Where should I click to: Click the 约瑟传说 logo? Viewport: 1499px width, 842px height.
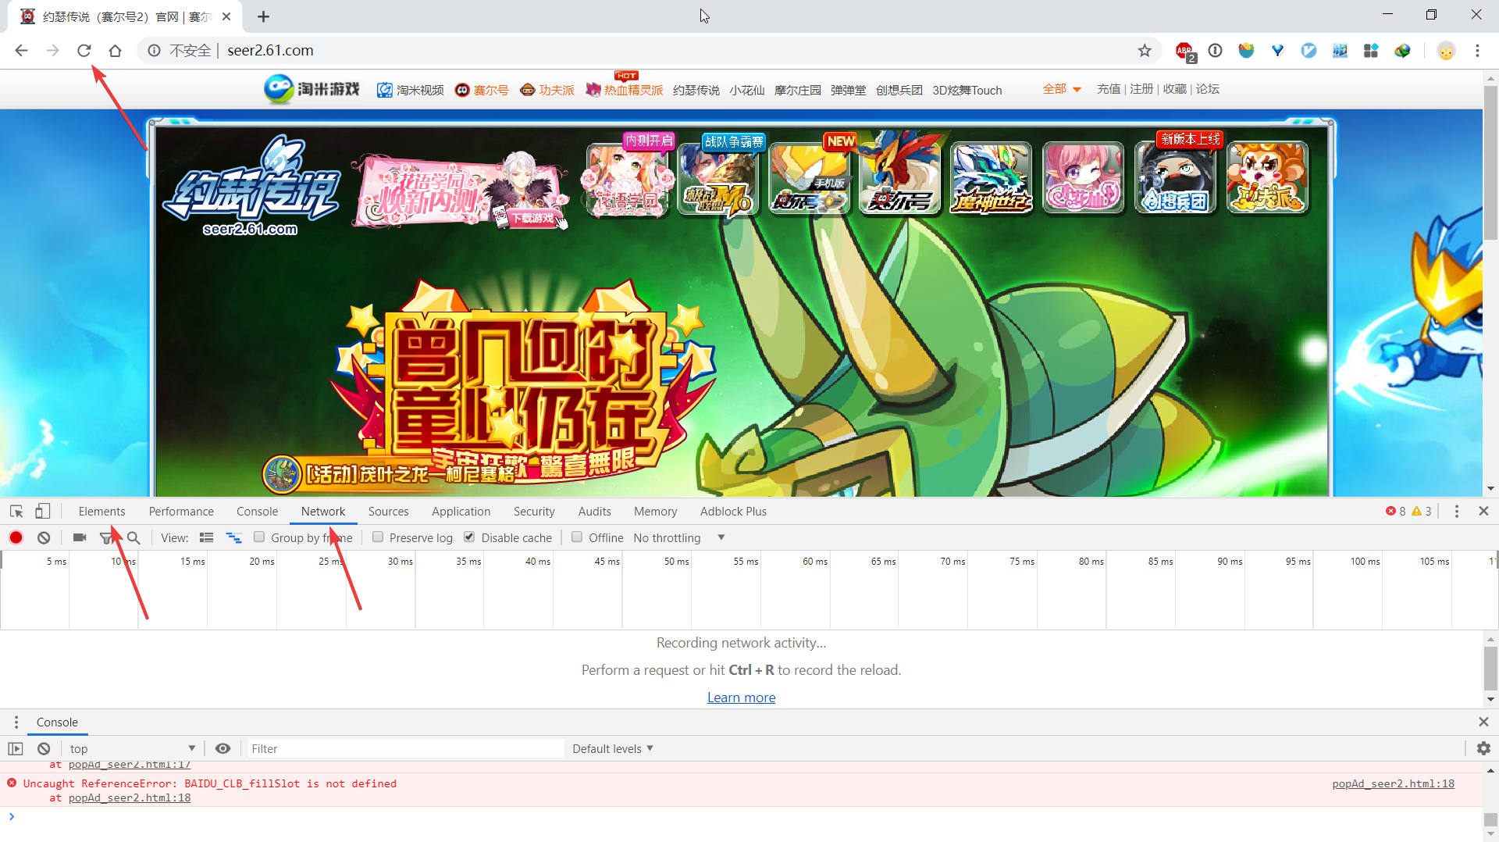tap(251, 185)
